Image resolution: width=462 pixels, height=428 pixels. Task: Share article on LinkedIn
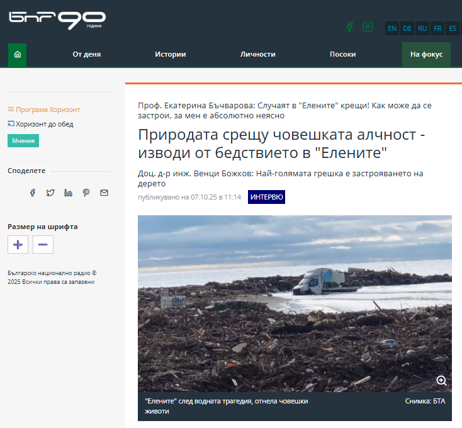coord(68,193)
